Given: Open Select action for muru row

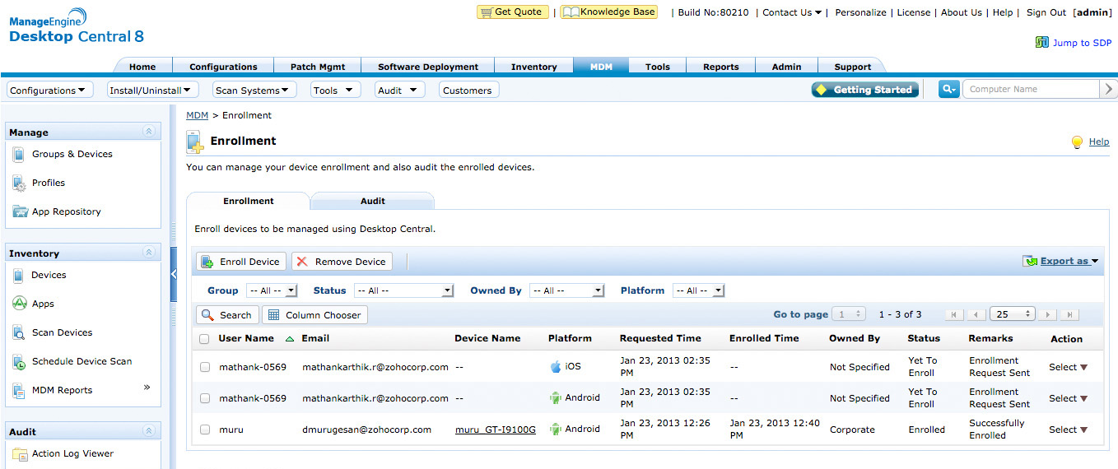Looking at the screenshot, I should pyautogui.click(x=1068, y=430).
